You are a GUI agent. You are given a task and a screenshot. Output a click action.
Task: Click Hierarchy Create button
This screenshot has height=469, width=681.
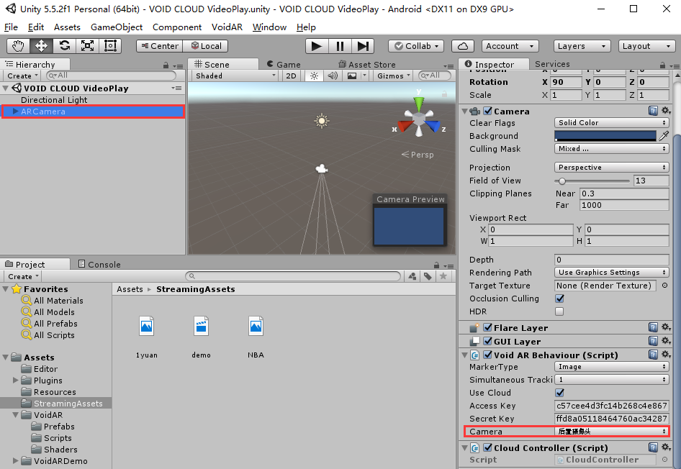(22, 76)
